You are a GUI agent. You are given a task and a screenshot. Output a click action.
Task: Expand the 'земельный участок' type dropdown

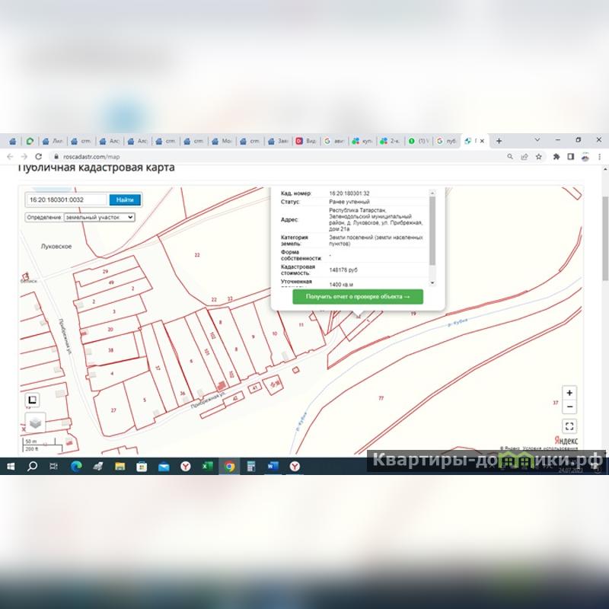[98, 217]
